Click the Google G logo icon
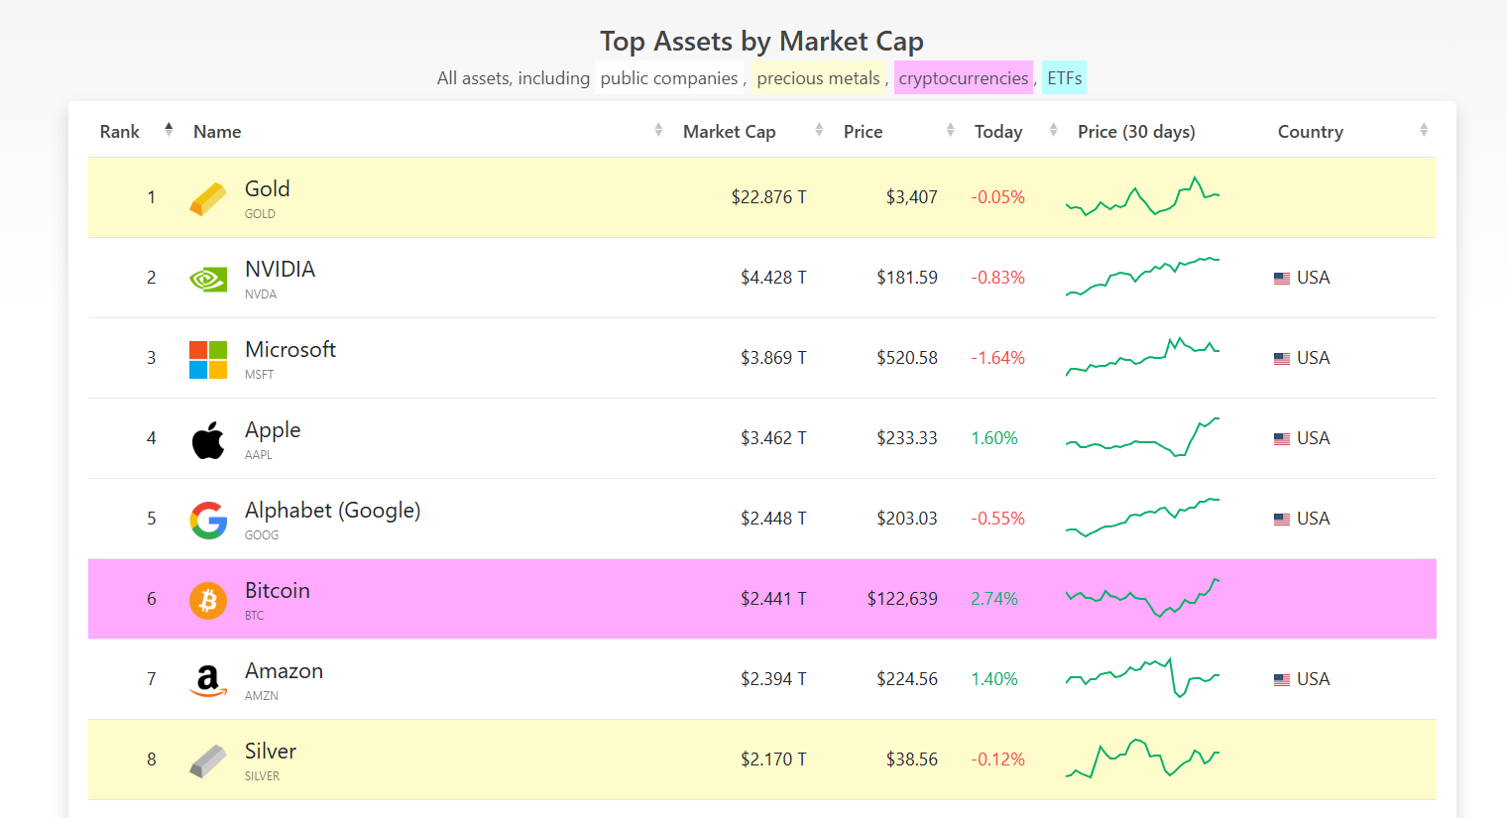 (x=208, y=520)
